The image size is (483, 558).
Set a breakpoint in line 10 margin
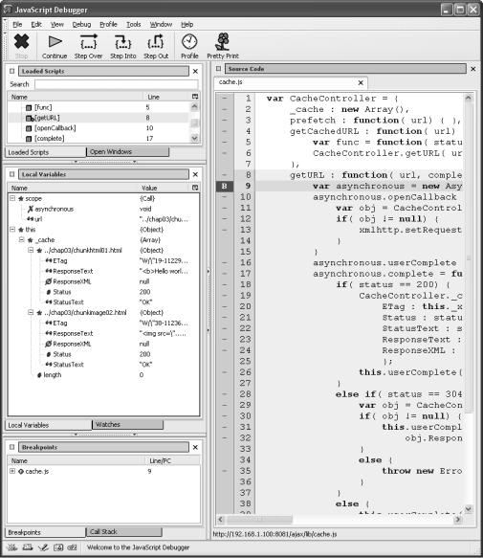[x=225, y=197]
